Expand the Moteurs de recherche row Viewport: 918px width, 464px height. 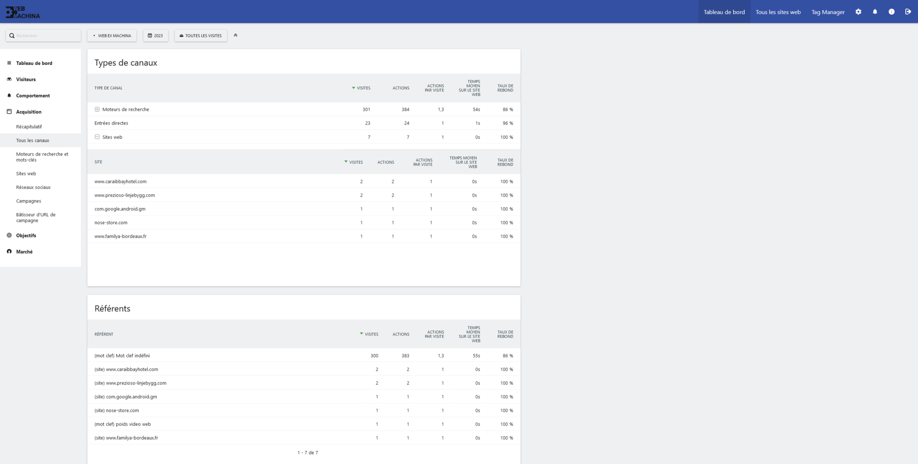97,109
